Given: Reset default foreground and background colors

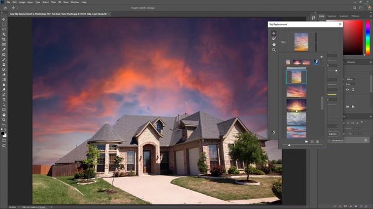Looking at the screenshot, I should [2, 130].
